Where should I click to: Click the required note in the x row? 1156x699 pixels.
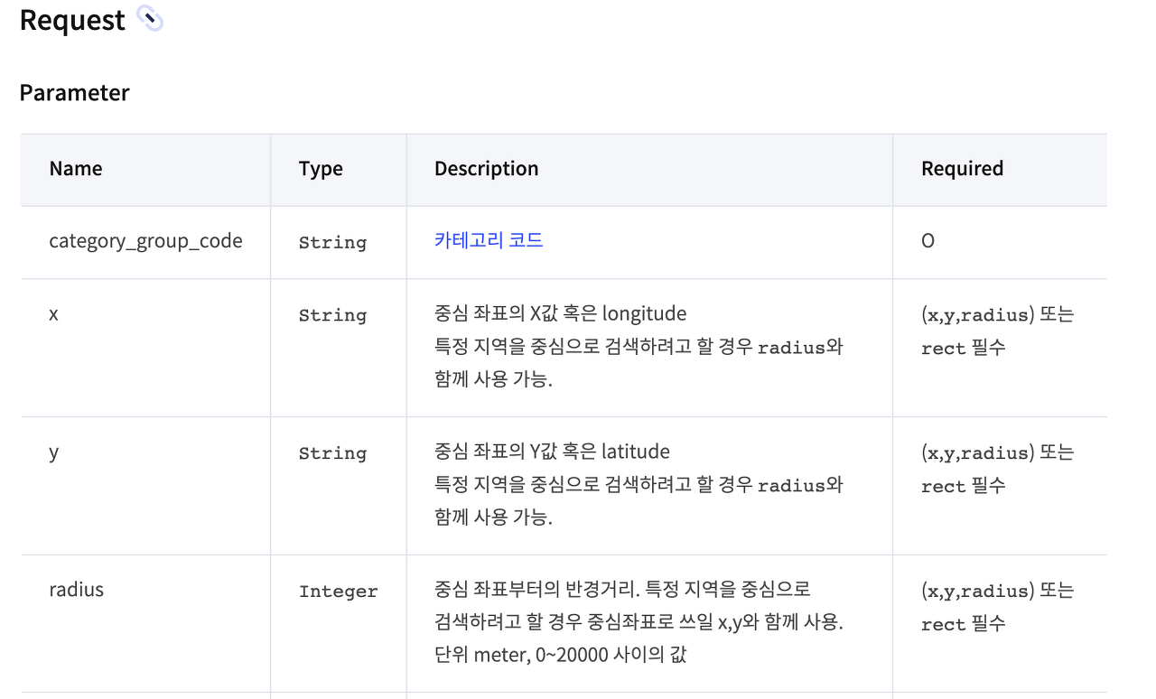click(997, 331)
